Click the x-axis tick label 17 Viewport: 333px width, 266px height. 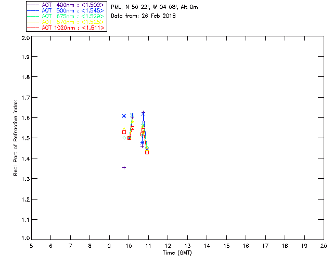click(x=265, y=246)
